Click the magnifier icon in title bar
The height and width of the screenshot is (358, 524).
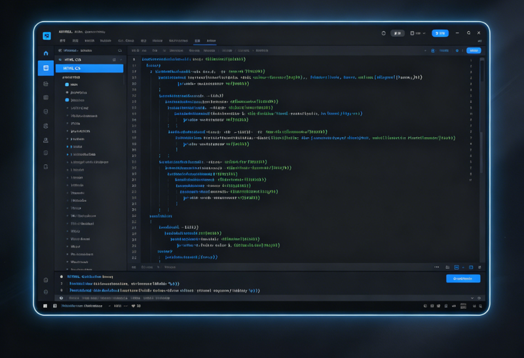click(468, 33)
